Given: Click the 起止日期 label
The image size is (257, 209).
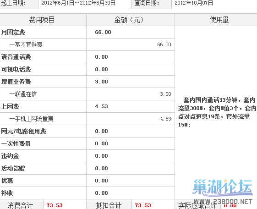Looking at the screenshot, I should tap(13, 3).
